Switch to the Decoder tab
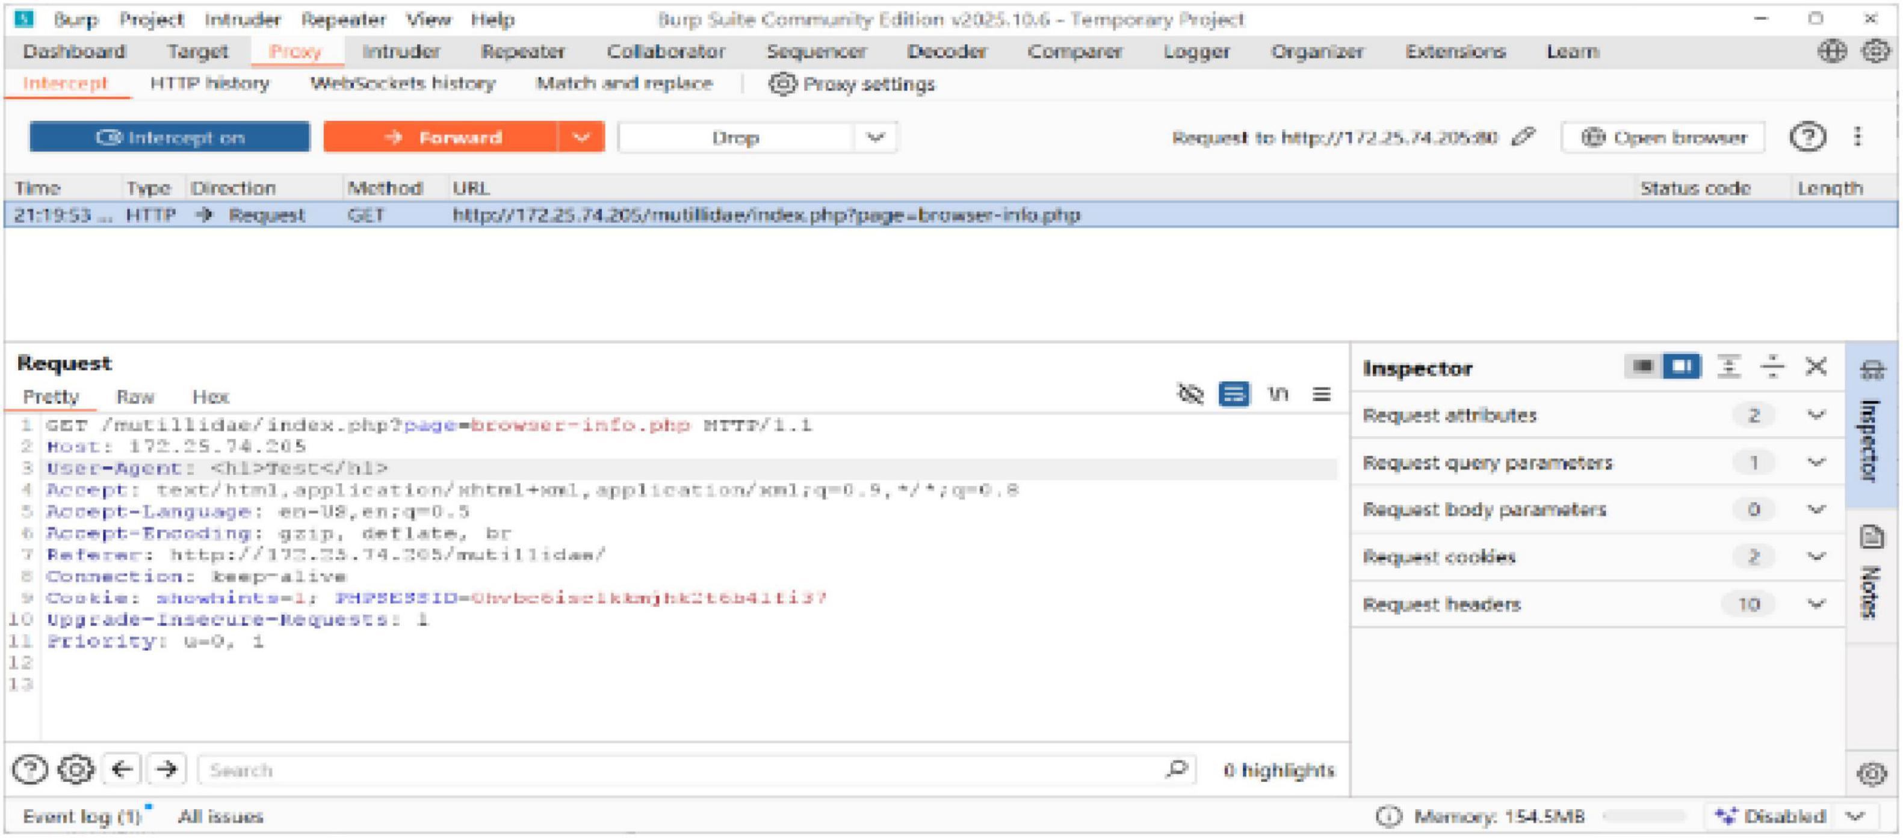This screenshot has width=1903, height=838. pyautogui.click(x=946, y=52)
